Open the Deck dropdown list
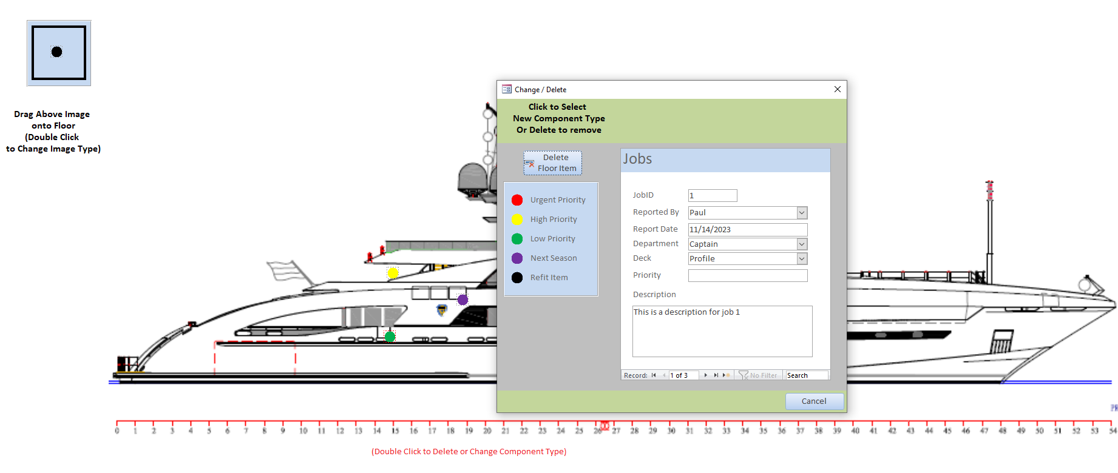The width and height of the screenshot is (1118, 473). [x=802, y=259]
